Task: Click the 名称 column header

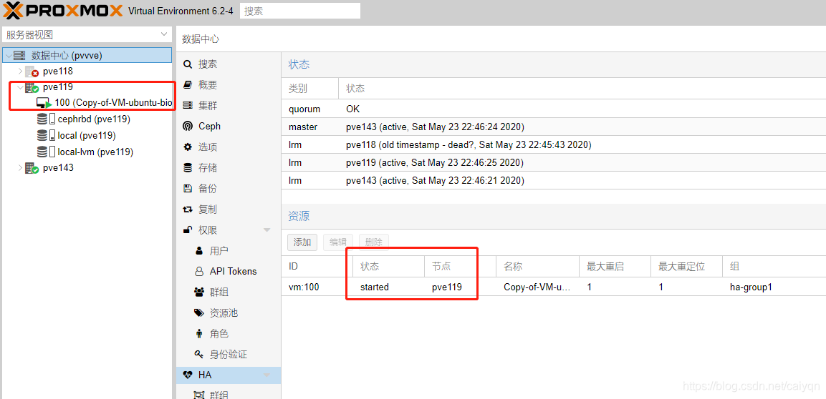Action: click(538, 267)
